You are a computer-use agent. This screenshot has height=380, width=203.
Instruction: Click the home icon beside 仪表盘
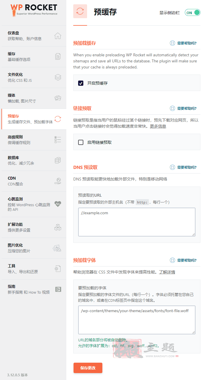(58, 36)
